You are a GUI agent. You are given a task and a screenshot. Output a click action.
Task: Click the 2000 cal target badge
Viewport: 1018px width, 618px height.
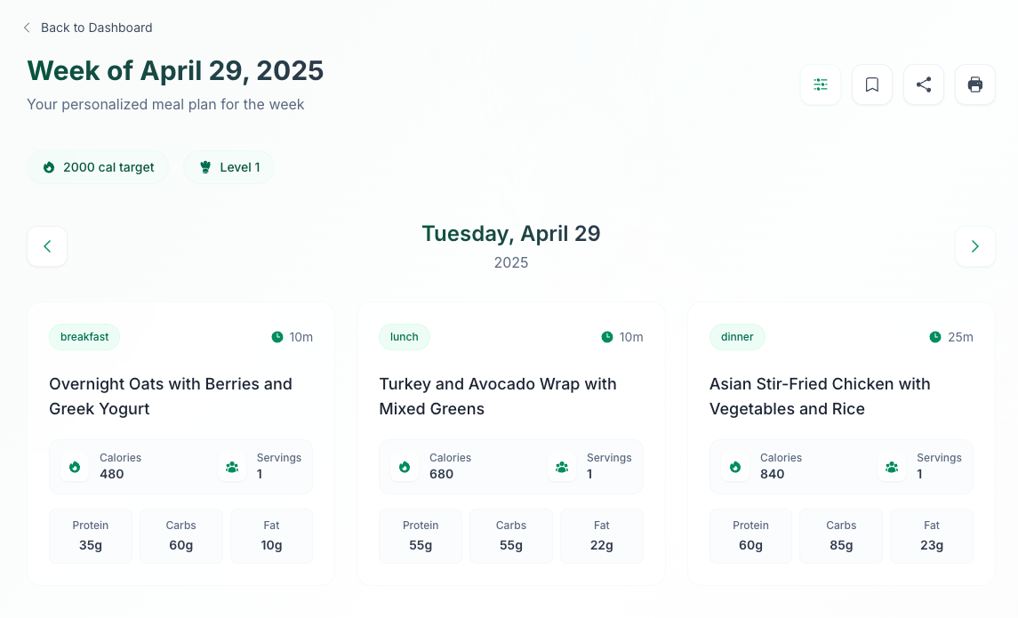[98, 167]
